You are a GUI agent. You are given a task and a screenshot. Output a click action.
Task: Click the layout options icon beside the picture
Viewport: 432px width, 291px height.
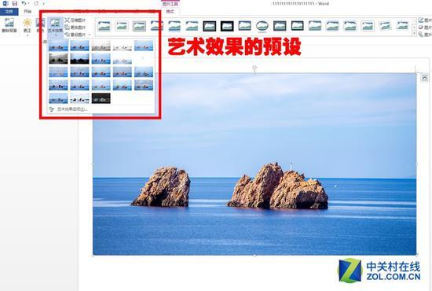425,78
